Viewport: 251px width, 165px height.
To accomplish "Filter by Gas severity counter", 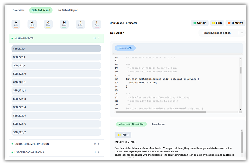I will click(x=96, y=24).
